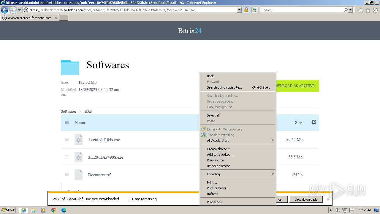380x214 pixels.
Task: Open the security lock icon in the address bar
Action: click(246, 10)
